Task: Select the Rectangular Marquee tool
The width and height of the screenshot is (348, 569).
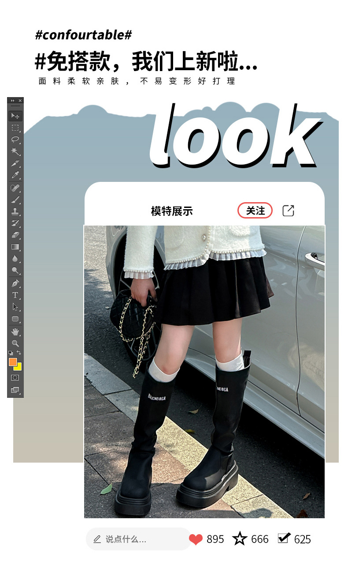Action: [15, 128]
